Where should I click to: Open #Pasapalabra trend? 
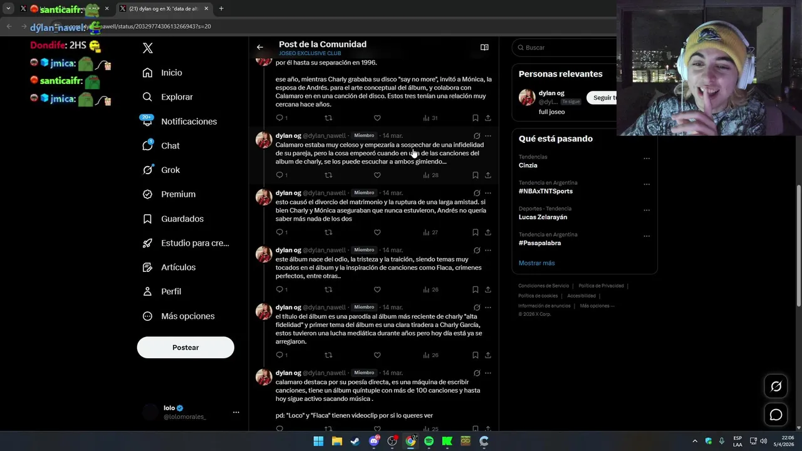tap(540, 243)
